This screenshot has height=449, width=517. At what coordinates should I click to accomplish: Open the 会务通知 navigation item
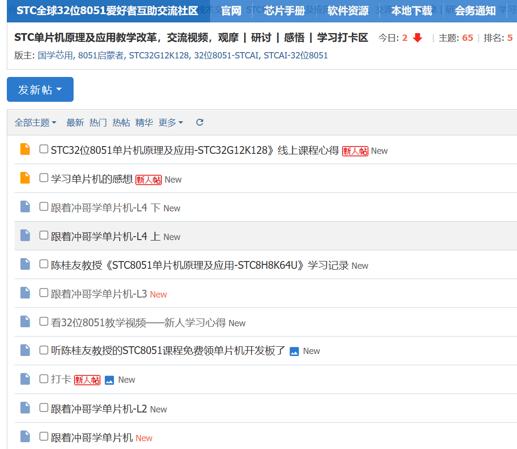pos(475,11)
